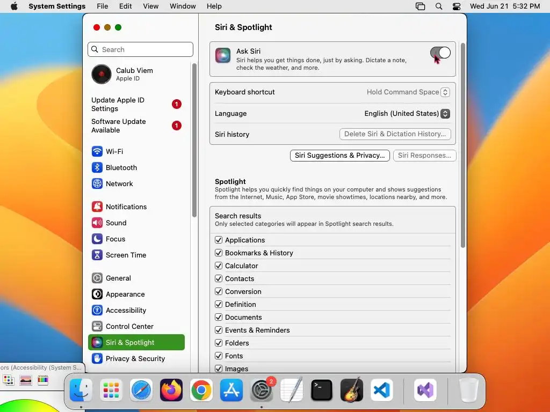The width and height of the screenshot is (550, 412).
Task: Open the File menu
Action: click(103, 6)
